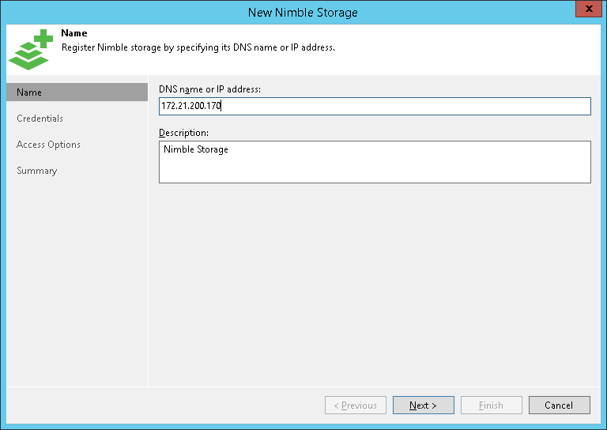Go to the Credentials wizard step

coord(40,119)
